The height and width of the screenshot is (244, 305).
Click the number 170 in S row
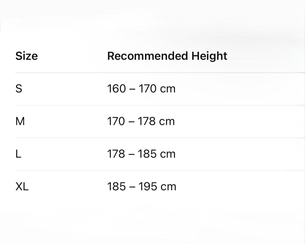pos(147,89)
